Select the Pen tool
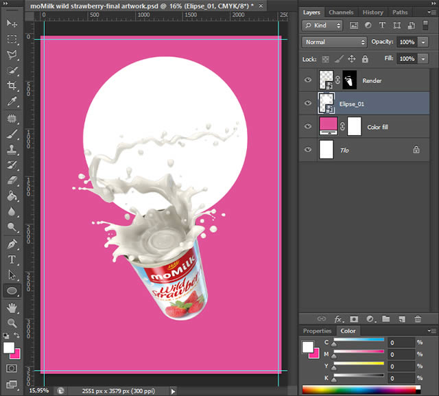439x396 pixels. (12, 244)
